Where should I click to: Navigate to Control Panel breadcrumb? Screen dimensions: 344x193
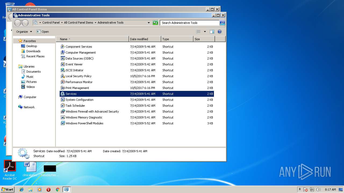[x=51, y=23]
